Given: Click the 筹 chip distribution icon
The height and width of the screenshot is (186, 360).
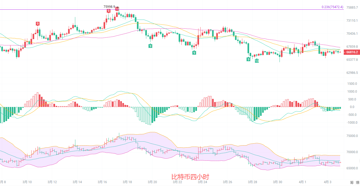Looking at the screenshot, I should pyautogui.click(x=352, y=182).
